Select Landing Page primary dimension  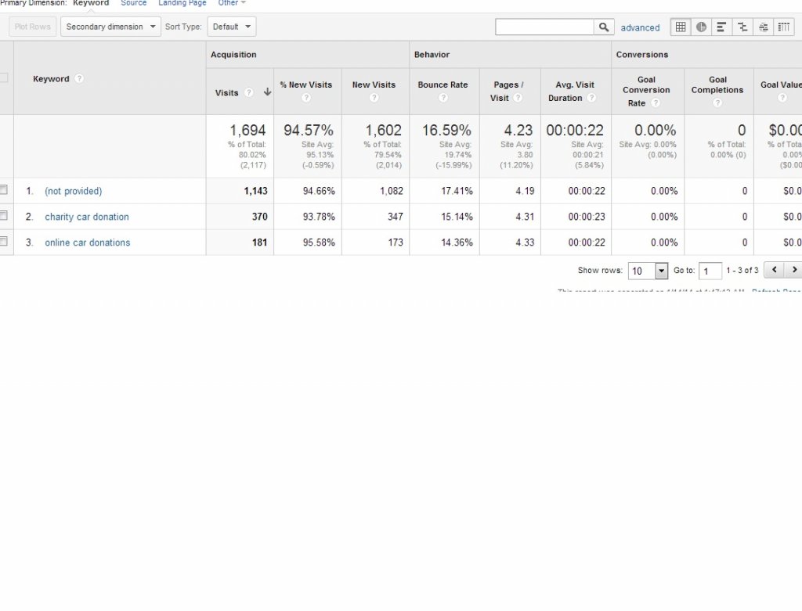182,3
